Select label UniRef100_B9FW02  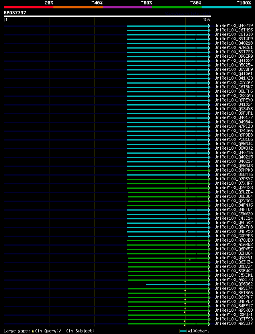(233, 271)
